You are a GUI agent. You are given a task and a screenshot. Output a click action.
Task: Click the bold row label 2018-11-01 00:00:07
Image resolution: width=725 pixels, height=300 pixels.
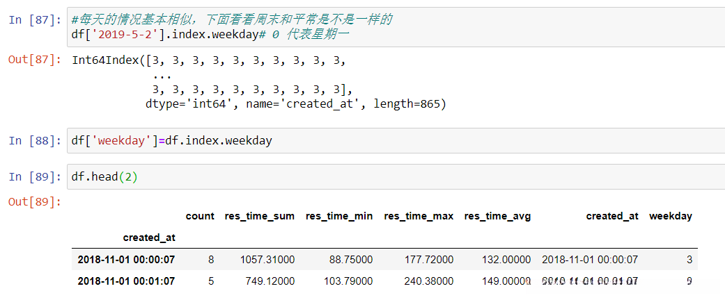tap(126, 260)
